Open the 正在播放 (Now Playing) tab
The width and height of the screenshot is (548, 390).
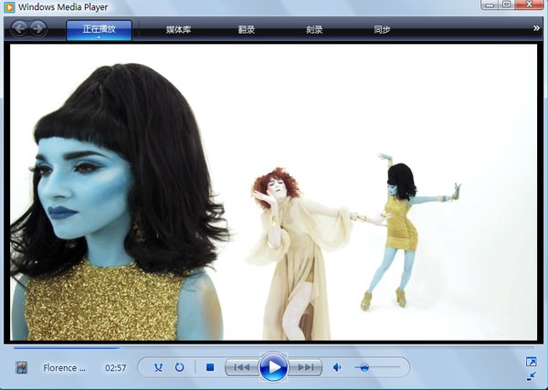[100, 30]
